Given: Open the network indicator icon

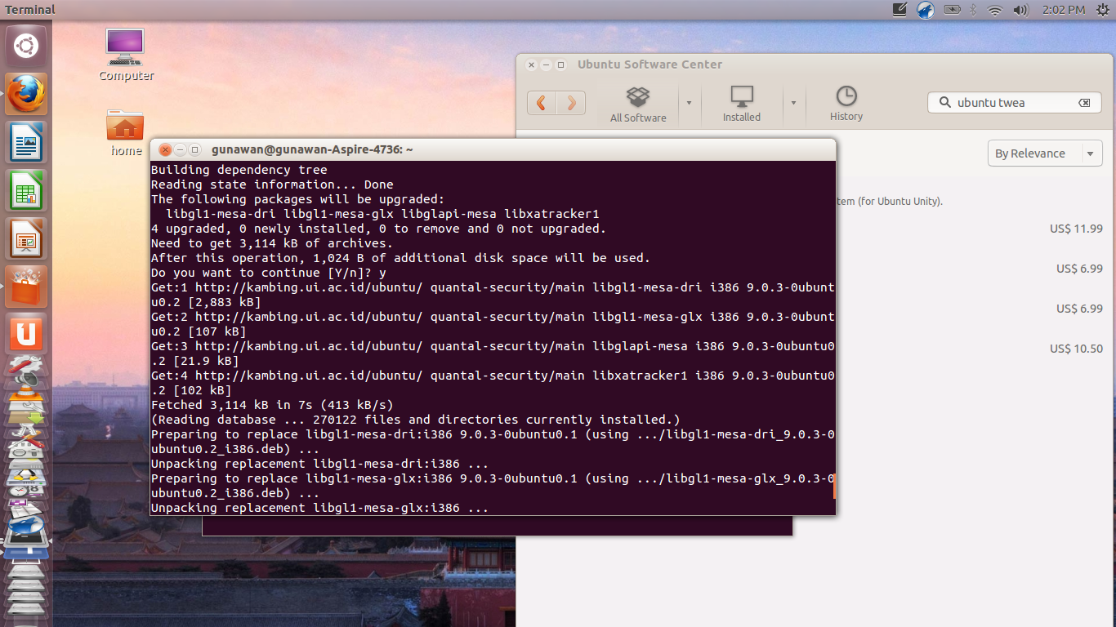Looking at the screenshot, I should pos(995,10).
